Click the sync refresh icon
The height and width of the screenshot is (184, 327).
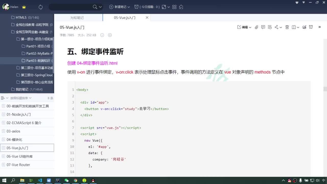41,7
